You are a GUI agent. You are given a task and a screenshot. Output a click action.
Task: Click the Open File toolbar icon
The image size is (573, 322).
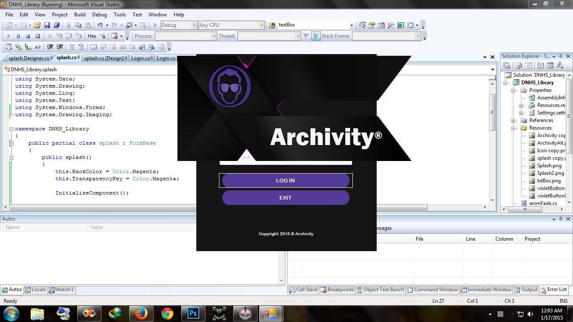(37, 25)
